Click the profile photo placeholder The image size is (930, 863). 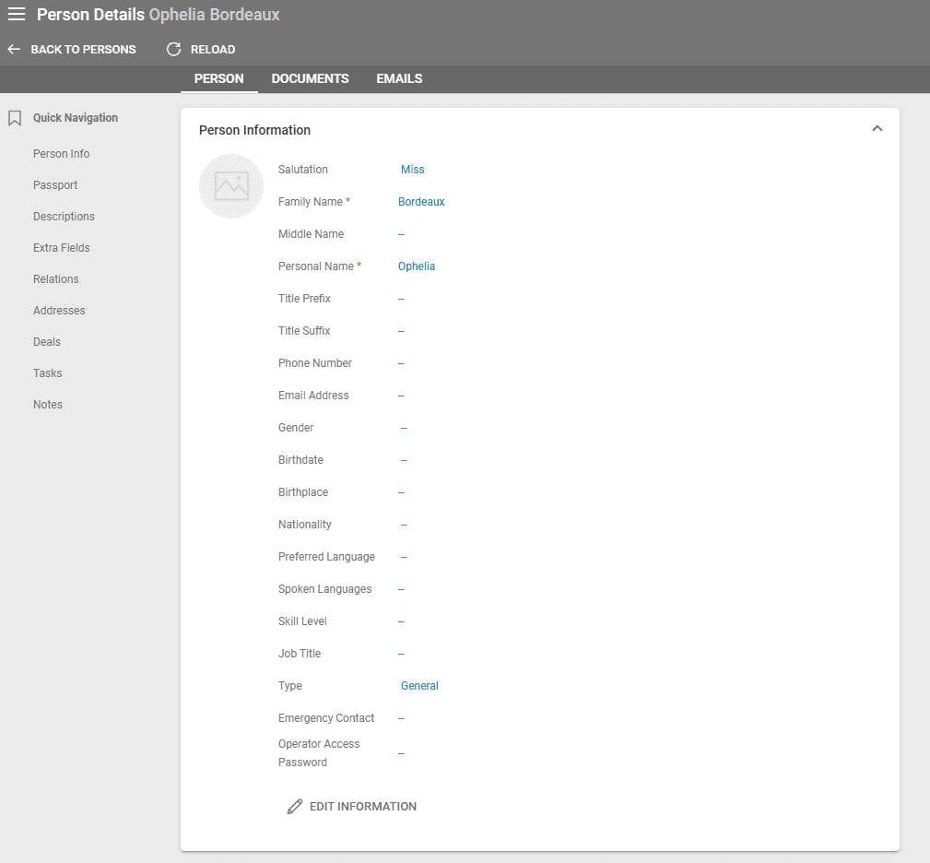point(231,186)
